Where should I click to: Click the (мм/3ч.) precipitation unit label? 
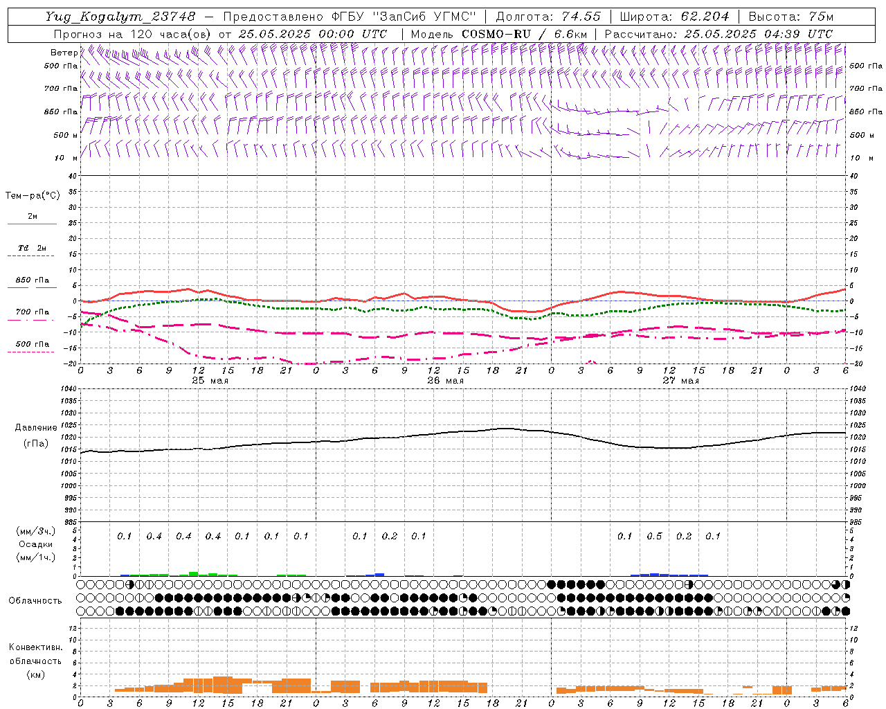35,532
